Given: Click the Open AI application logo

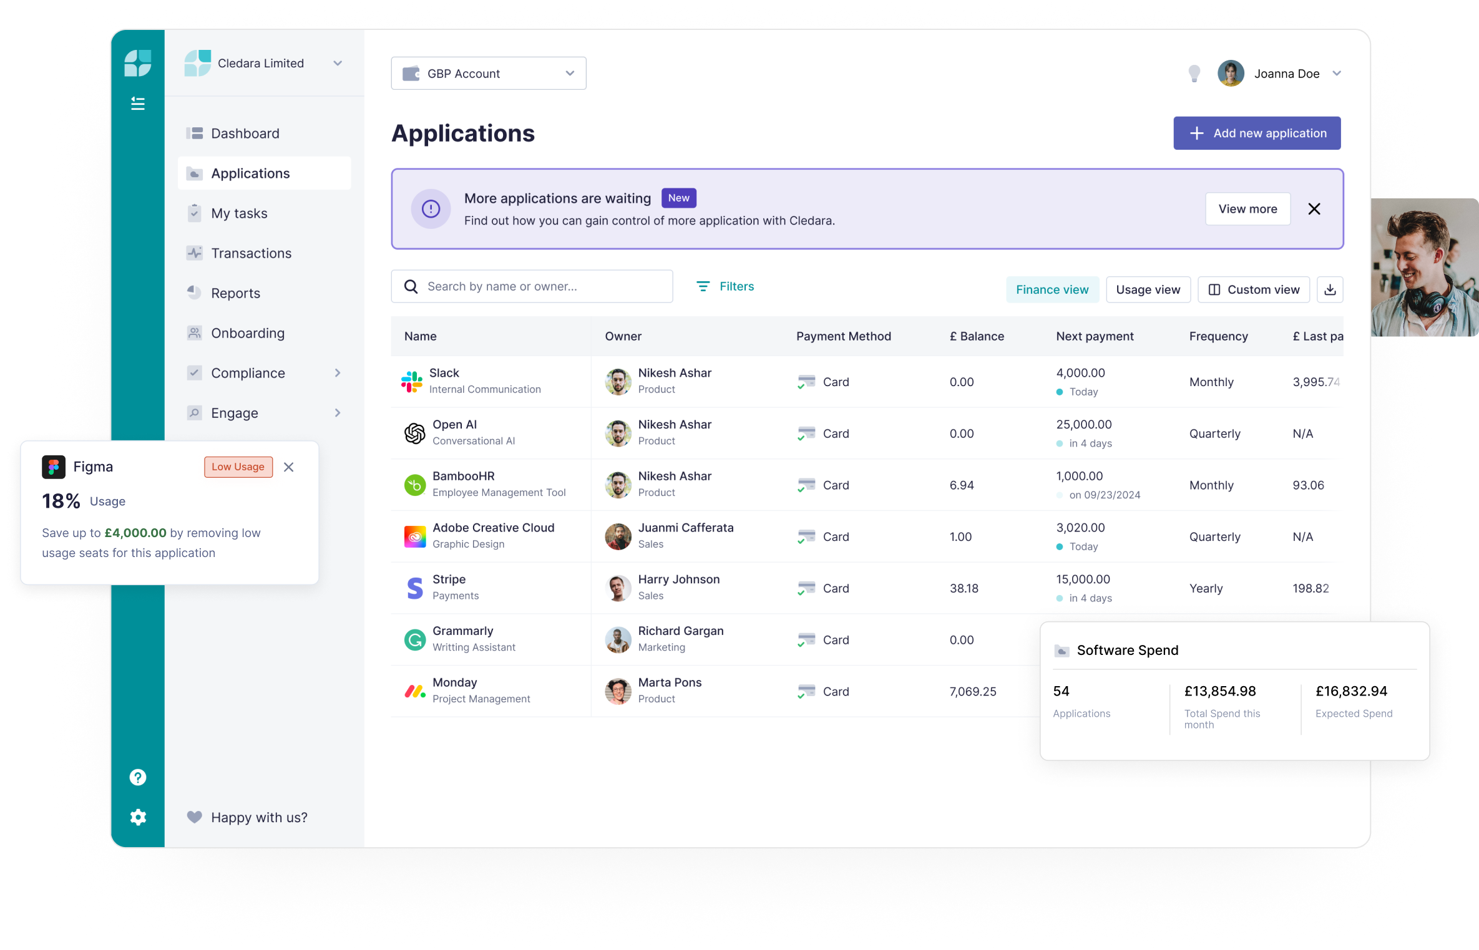Looking at the screenshot, I should click(414, 433).
